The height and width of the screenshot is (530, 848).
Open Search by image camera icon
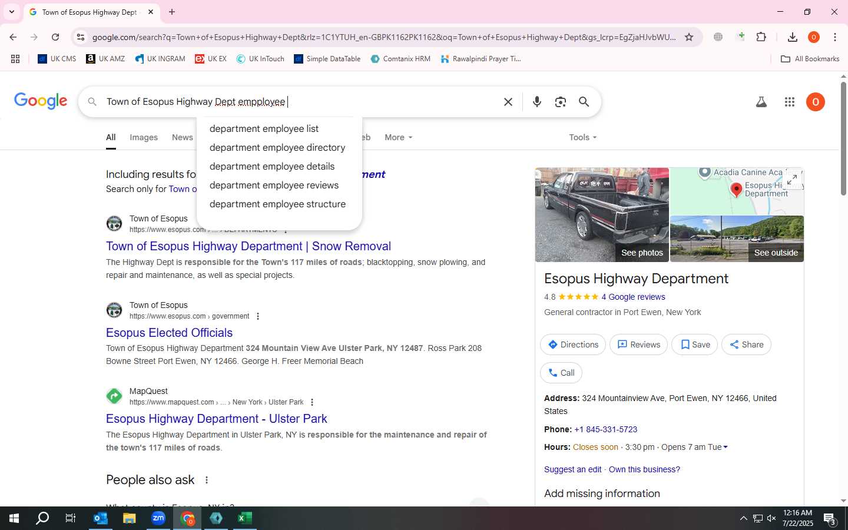(x=561, y=102)
